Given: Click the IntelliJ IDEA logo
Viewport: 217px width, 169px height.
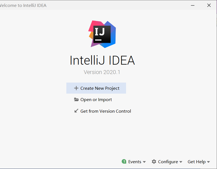Looking at the screenshot, I should [x=102, y=34].
